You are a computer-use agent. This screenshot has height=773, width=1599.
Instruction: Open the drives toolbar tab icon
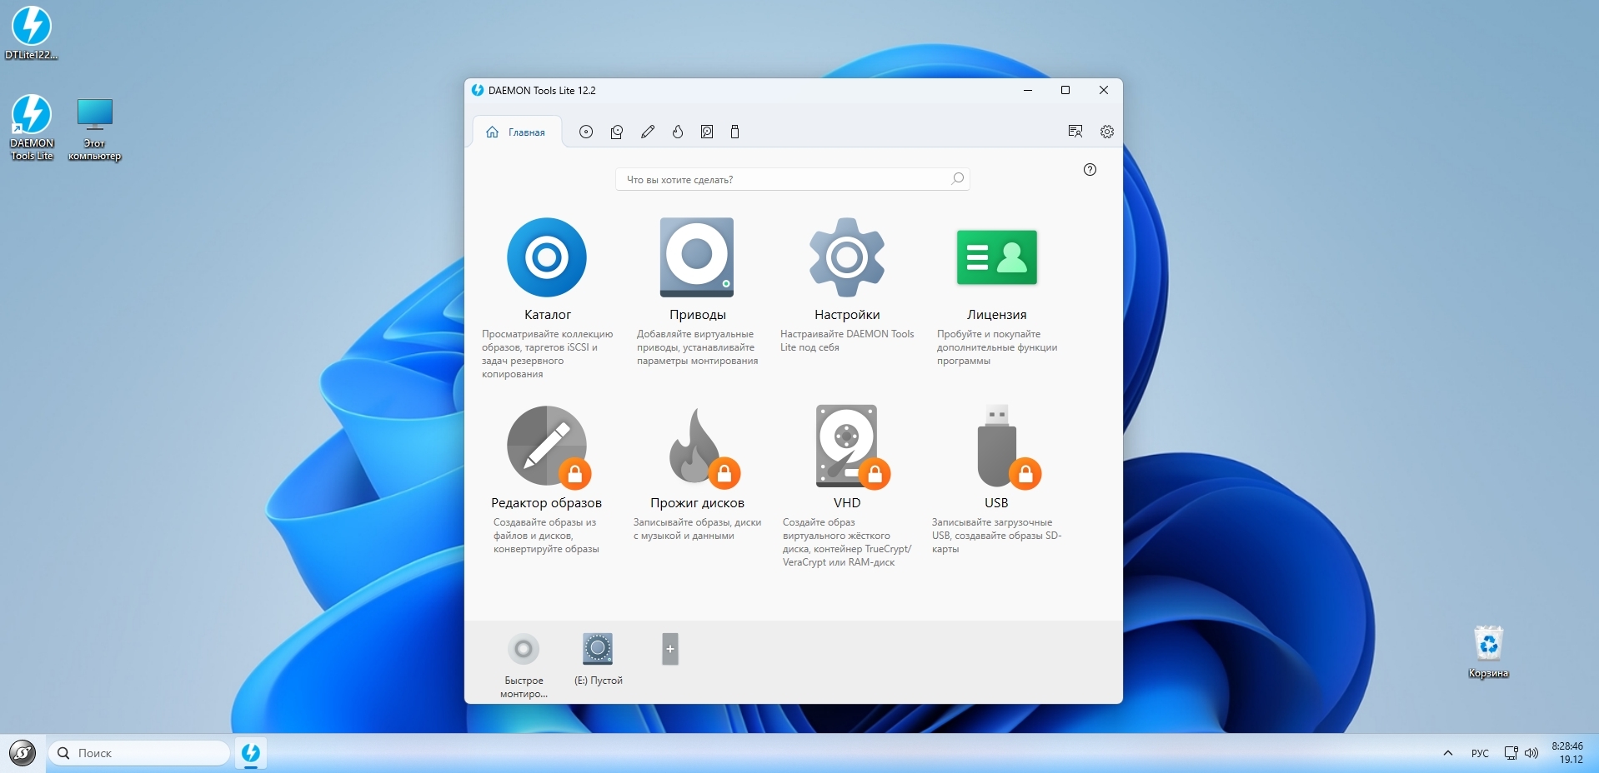click(x=617, y=132)
